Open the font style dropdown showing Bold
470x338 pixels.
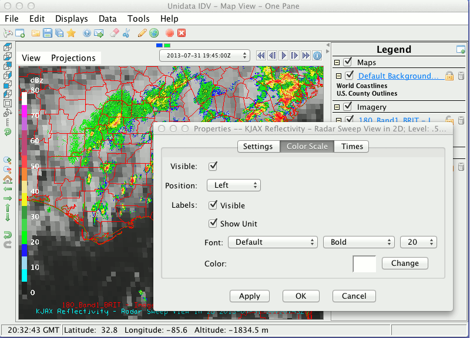pyautogui.click(x=358, y=242)
